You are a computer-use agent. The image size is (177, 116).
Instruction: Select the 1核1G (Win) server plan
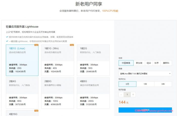[x=58, y=60]
